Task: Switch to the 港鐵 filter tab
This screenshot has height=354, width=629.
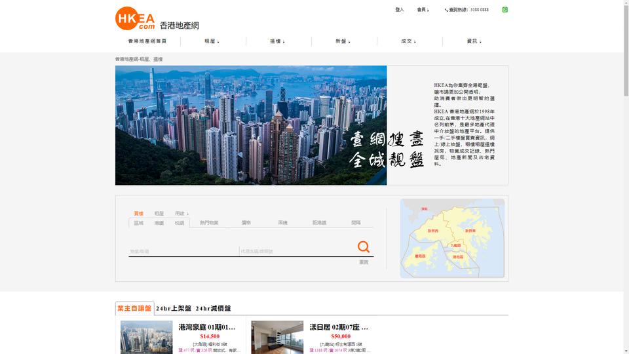Action: click(x=159, y=223)
